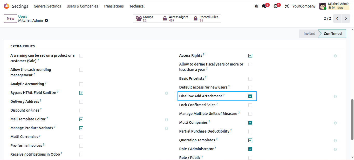Screen dimensions: 354x160
Task: Click the vertical scrollbar thumb
Action: click(x=352, y=119)
